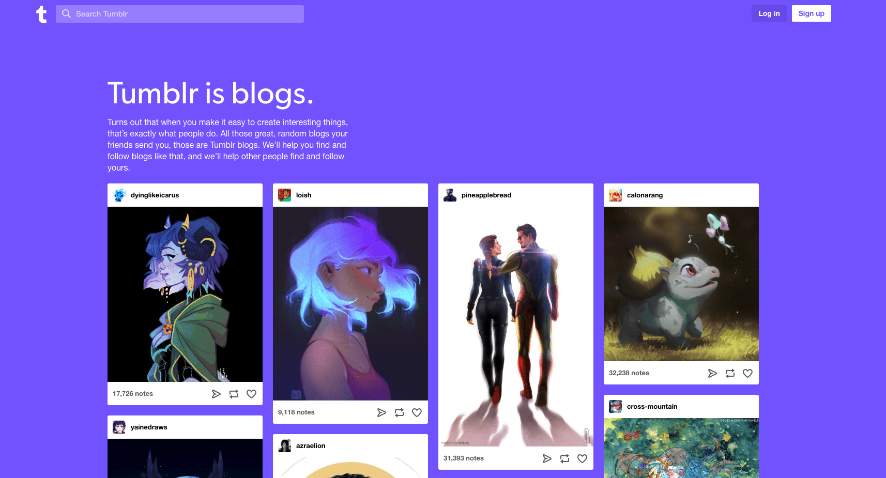Like the loish post with heart icon

coord(417,412)
